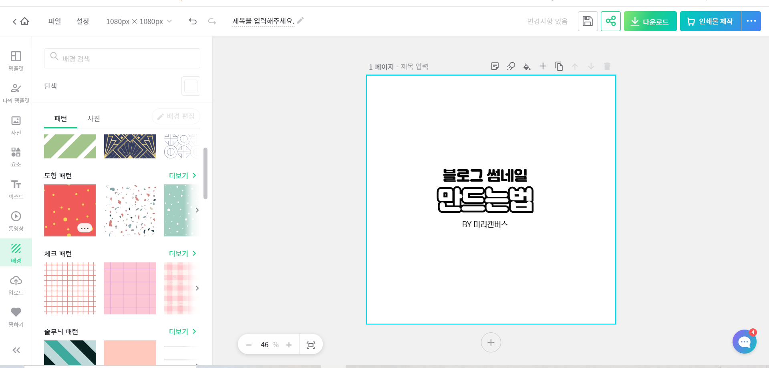Collapse the side panel with double chevron

[16, 350]
